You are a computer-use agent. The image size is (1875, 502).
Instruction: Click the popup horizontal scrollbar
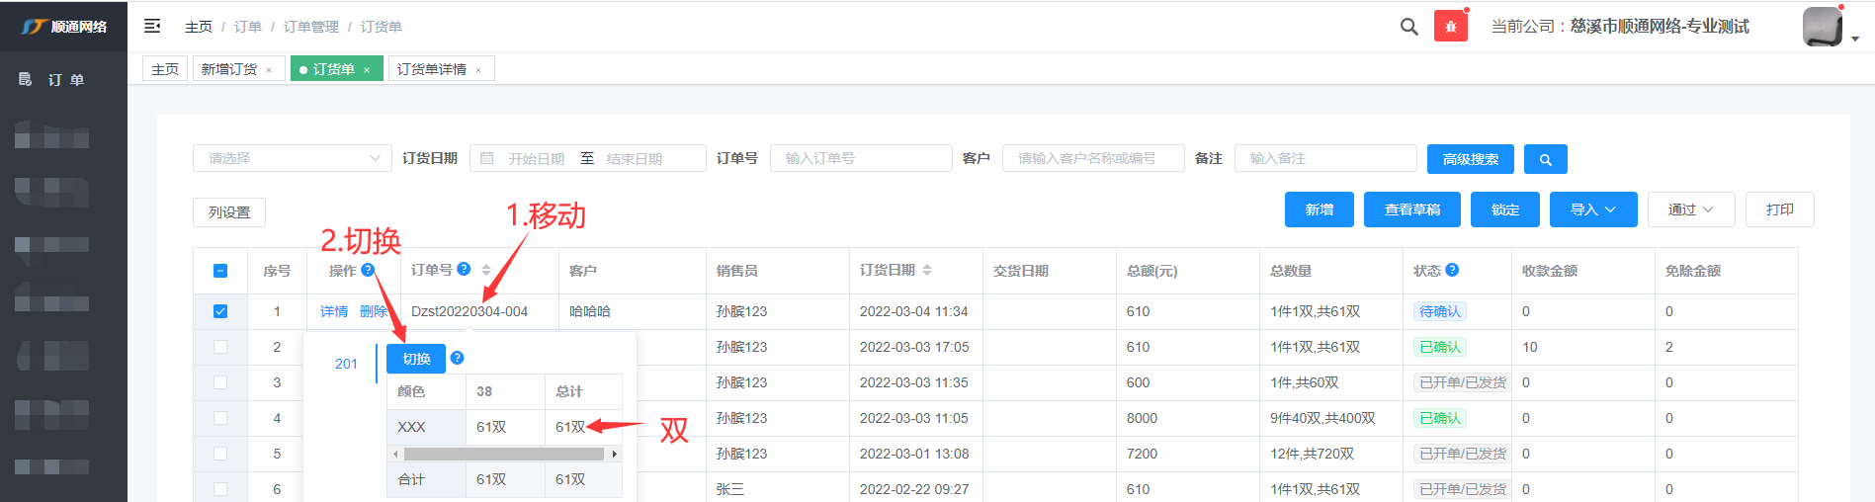[x=503, y=454]
